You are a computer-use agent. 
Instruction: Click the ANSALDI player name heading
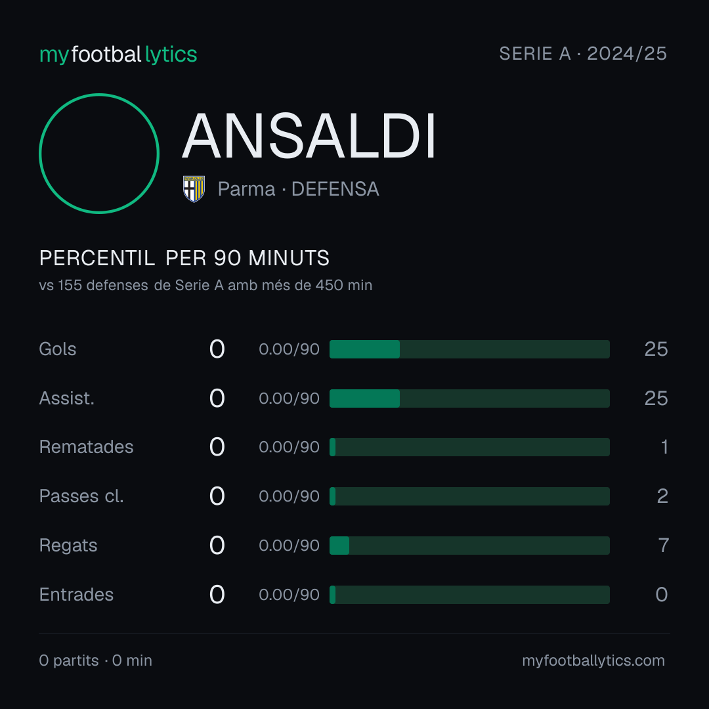[309, 136]
